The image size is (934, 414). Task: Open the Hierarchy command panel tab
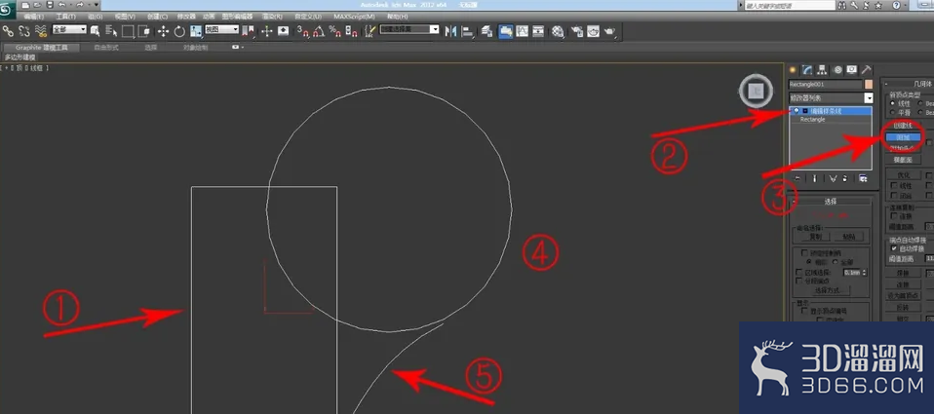823,69
